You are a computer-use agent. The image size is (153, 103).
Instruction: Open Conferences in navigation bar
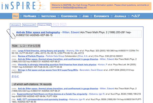pyautogui.click(x=69, y=16)
